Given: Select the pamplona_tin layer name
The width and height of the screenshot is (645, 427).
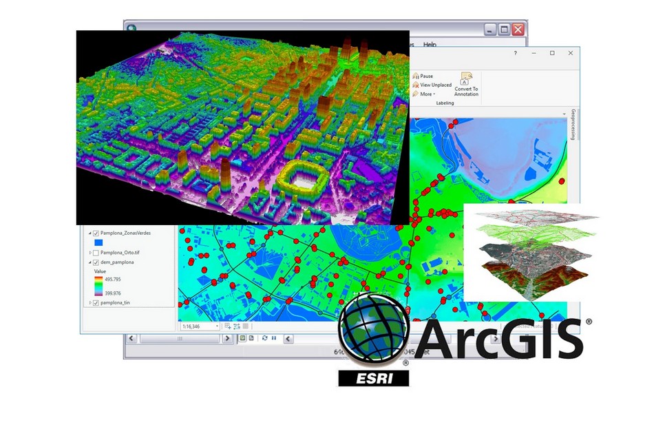Looking at the screenshot, I should 115,302.
